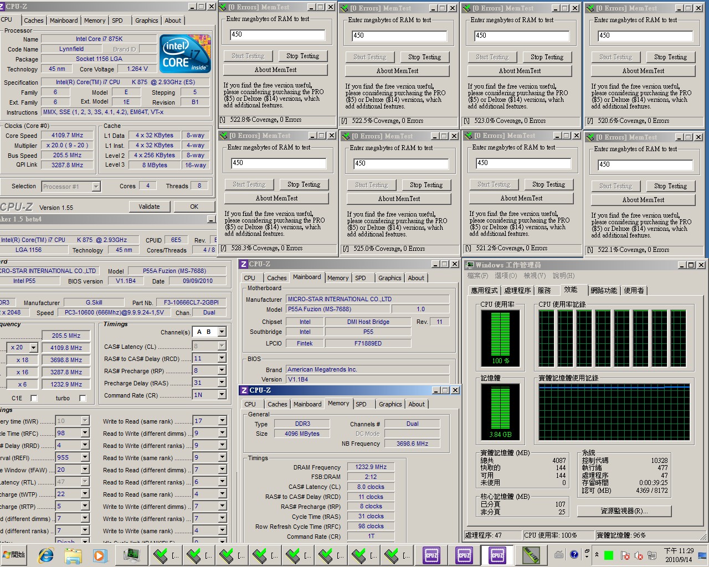
Task: Click RAM megabytes field in 522.1% MemTest window
Action: tap(645, 164)
